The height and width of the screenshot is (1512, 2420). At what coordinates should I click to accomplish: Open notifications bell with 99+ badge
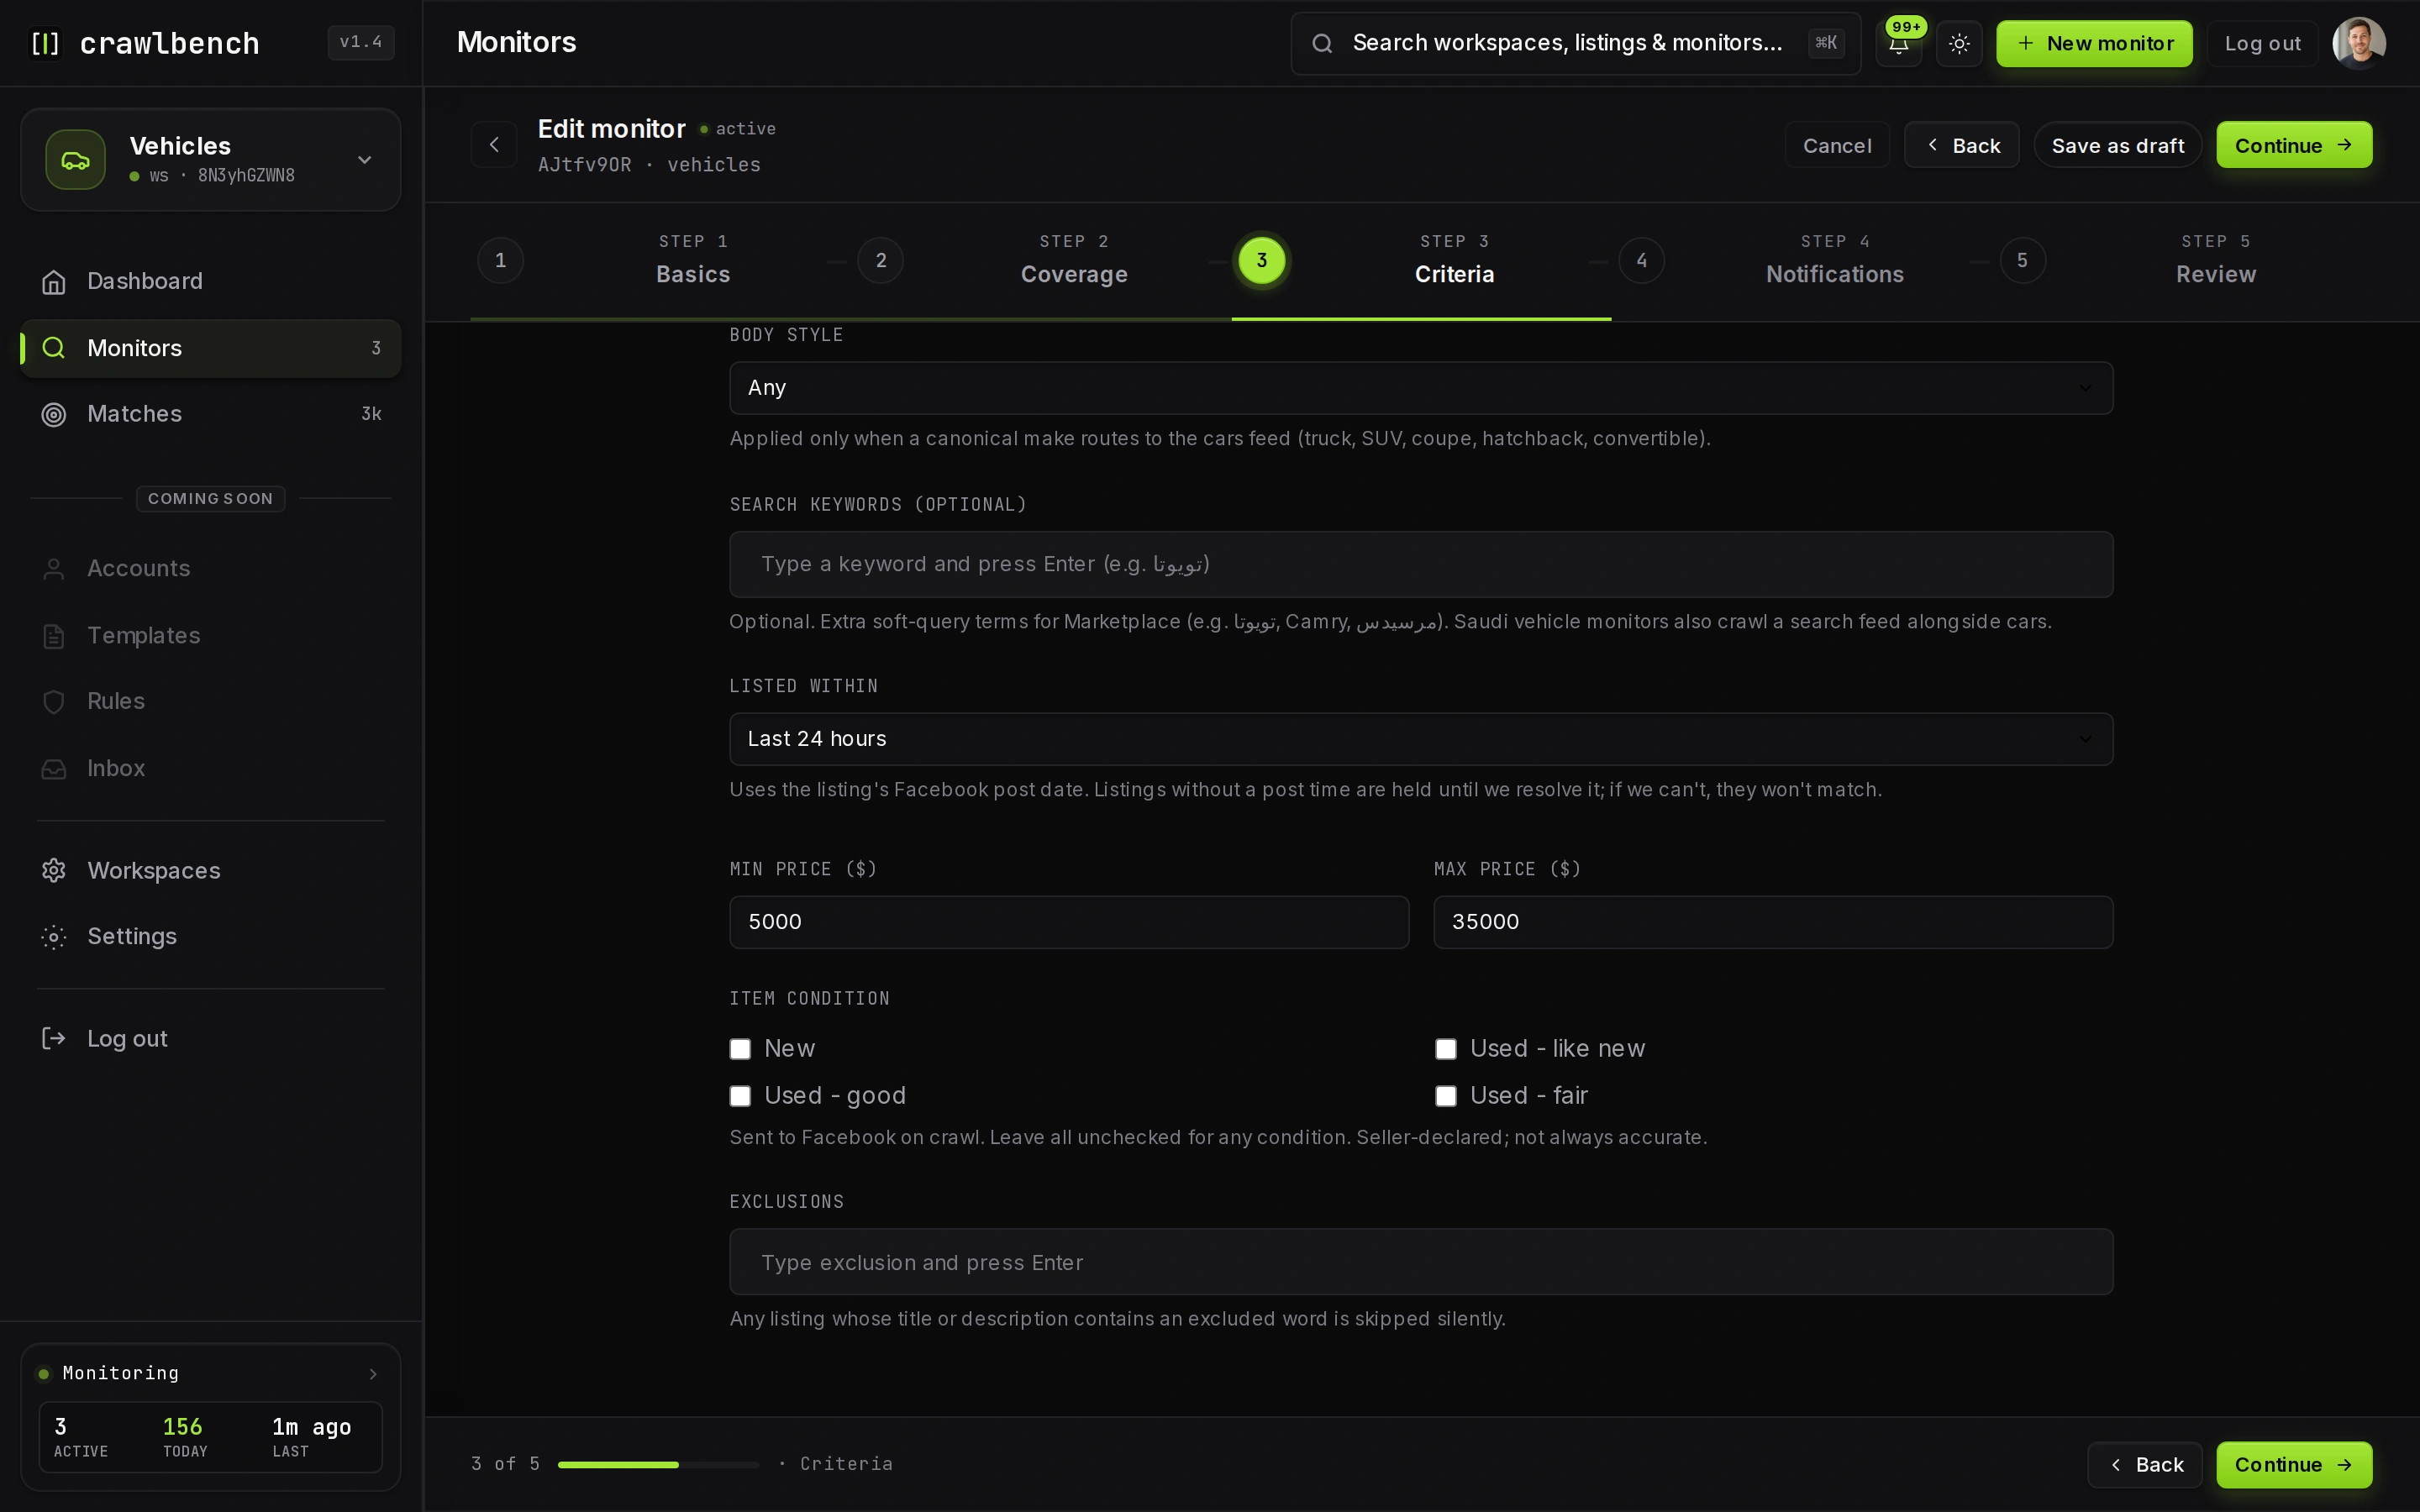tap(1898, 43)
